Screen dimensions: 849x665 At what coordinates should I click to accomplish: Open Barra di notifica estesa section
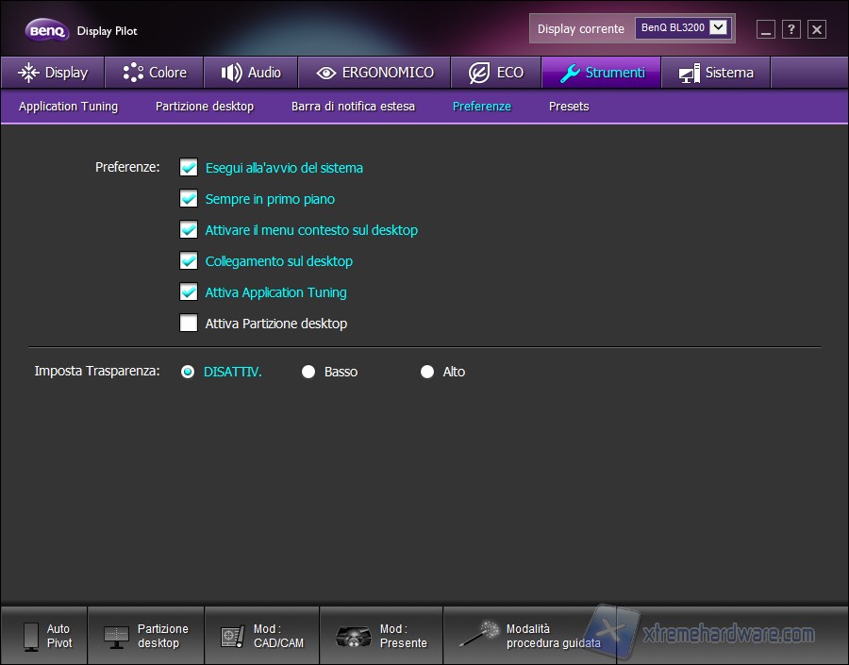353,107
